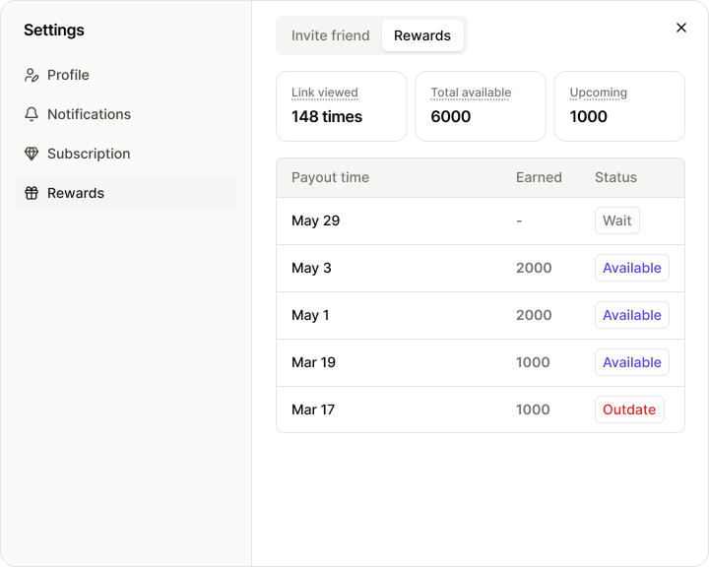The image size is (709, 567).
Task: Select the Rewards tab at top
Action: pos(422,35)
